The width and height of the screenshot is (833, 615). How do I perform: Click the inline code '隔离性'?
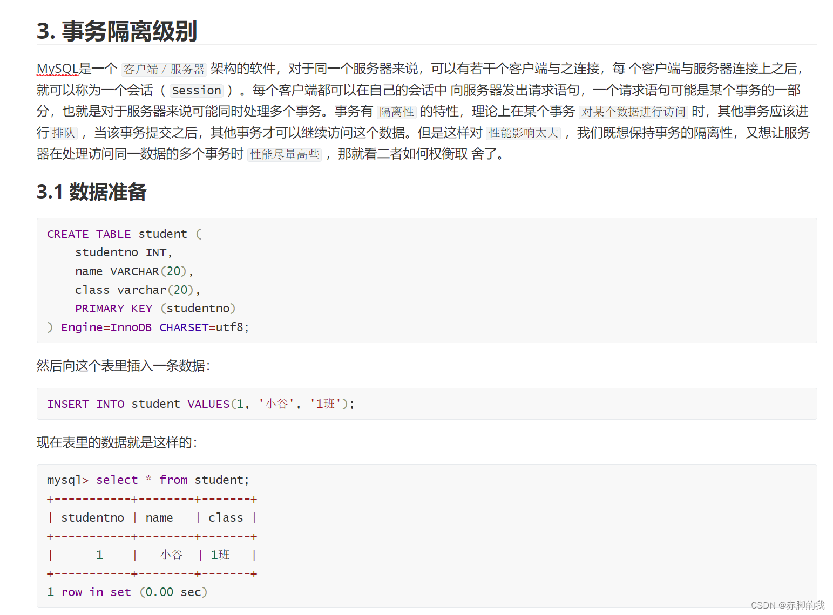coord(397,112)
